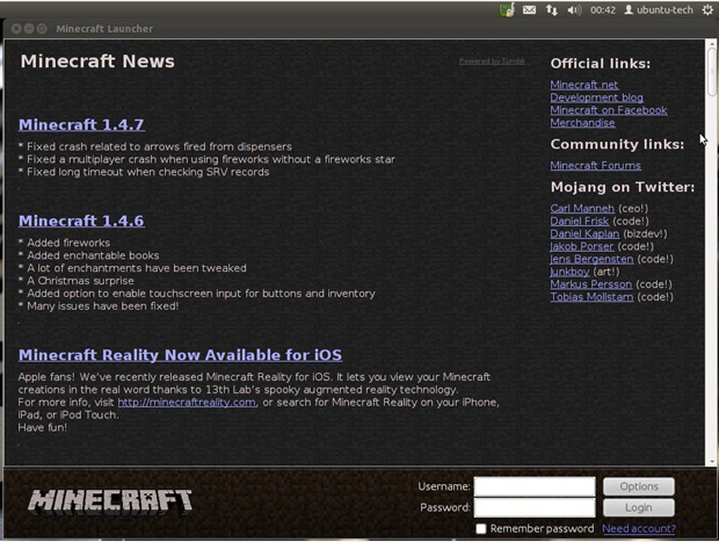This screenshot has height=542, width=719.
Task: Open the Minecraft on Facebook link
Action: 608,110
